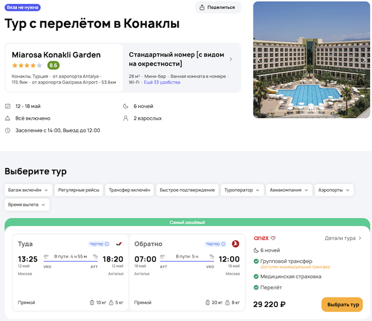Image resolution: width=372 pixels, height=321 pixels.
Task: Open the Детали тура link
Action: tap(342, 238)
